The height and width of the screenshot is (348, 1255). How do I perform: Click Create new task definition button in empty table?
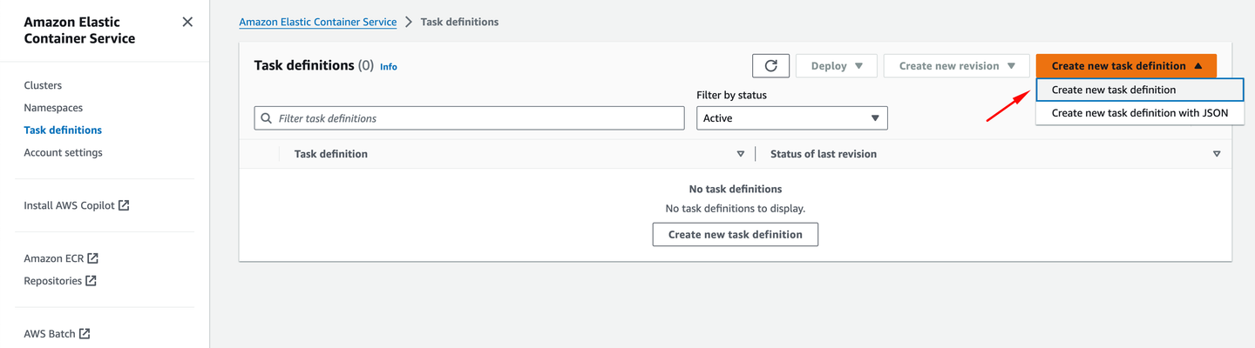click(x=735, y=235)
